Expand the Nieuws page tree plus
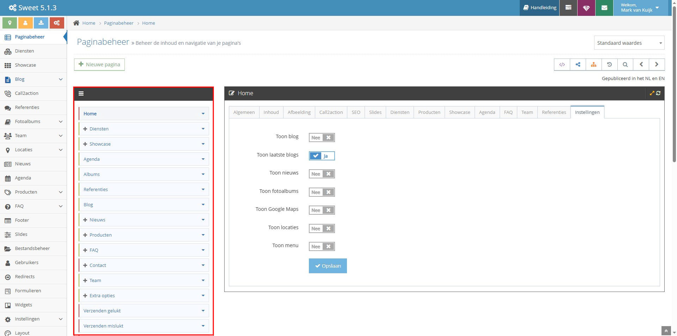The width and height of the screenshot is (677, 336). point(85,220)
